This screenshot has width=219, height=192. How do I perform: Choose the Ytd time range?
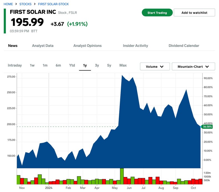[72, 65]
